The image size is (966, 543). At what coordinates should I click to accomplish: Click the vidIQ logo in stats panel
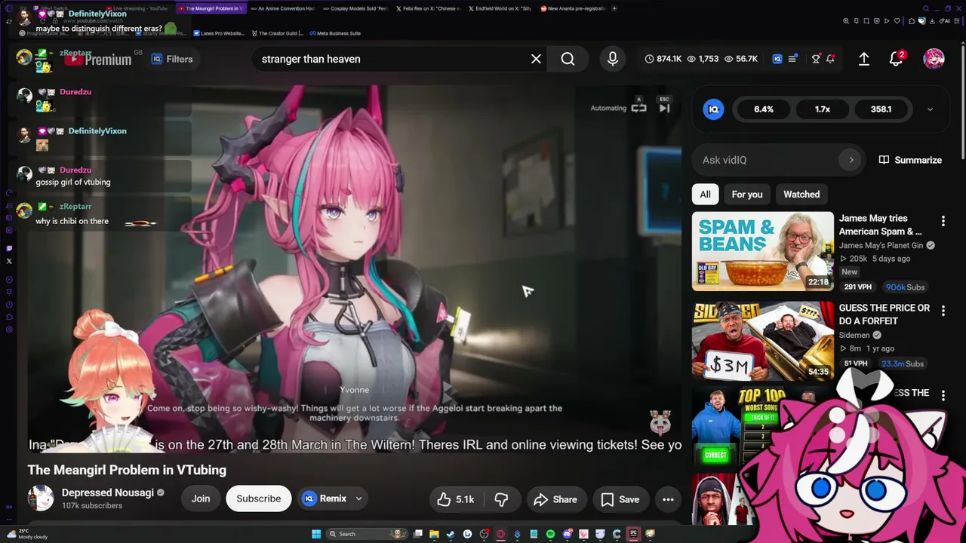(713, 109)
